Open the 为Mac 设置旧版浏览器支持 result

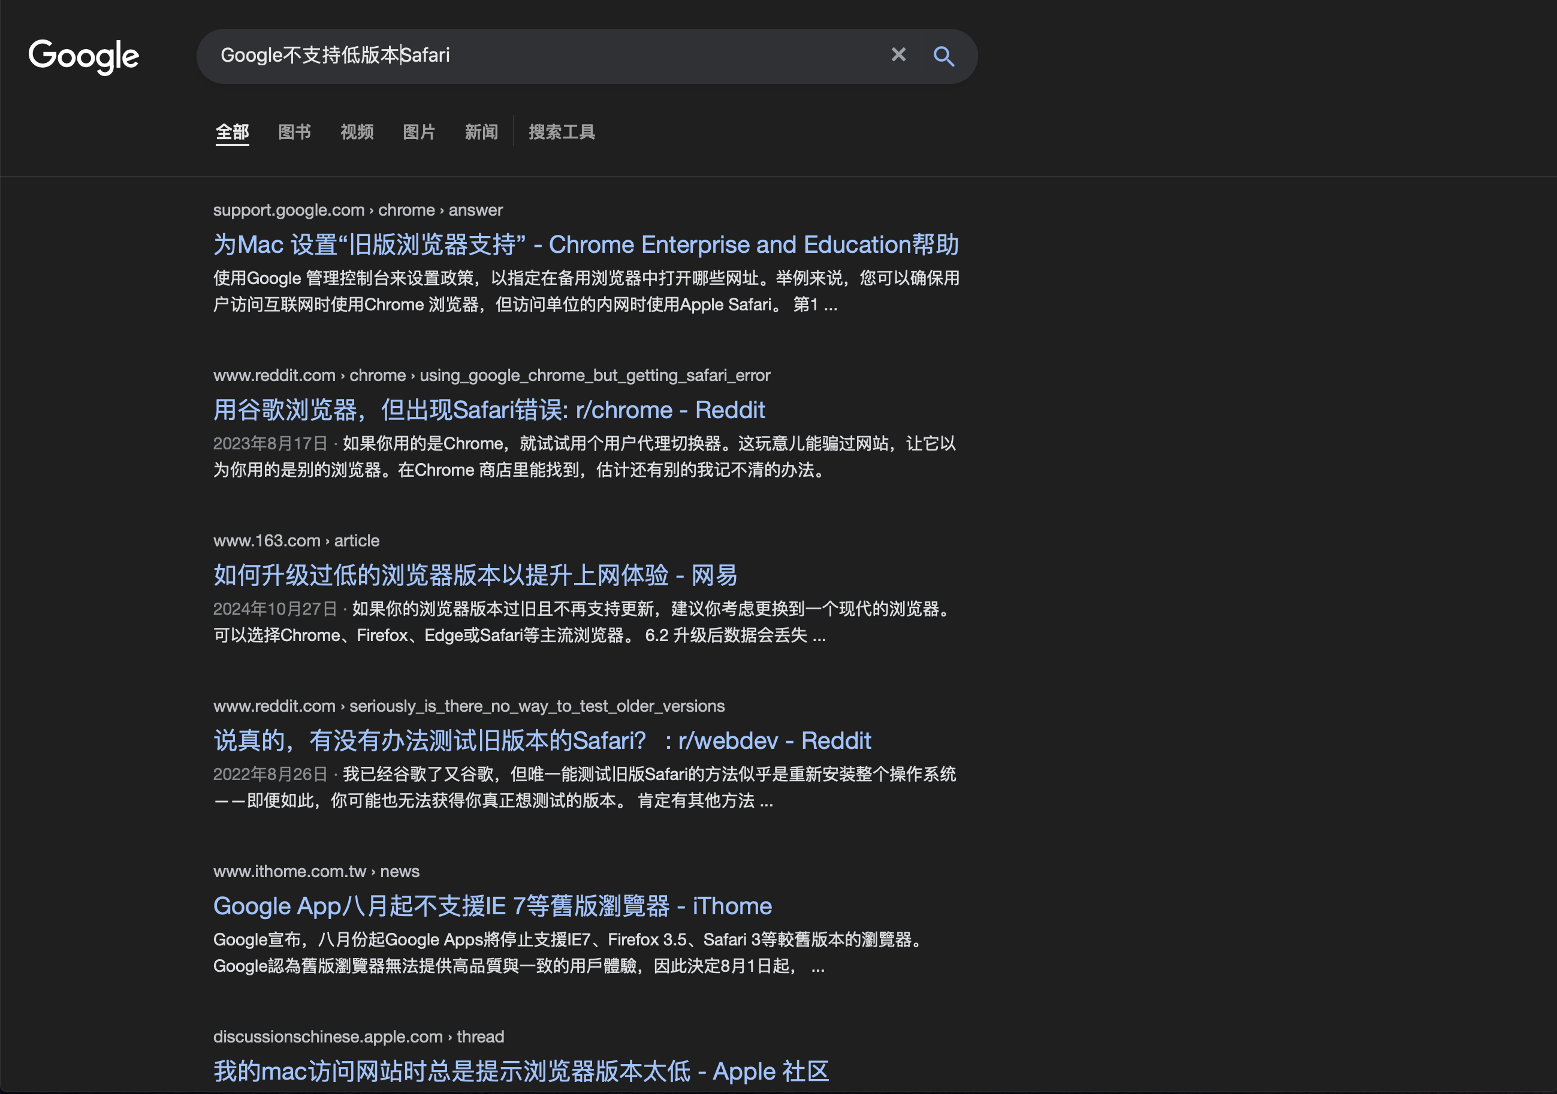(x=586, y=244)
